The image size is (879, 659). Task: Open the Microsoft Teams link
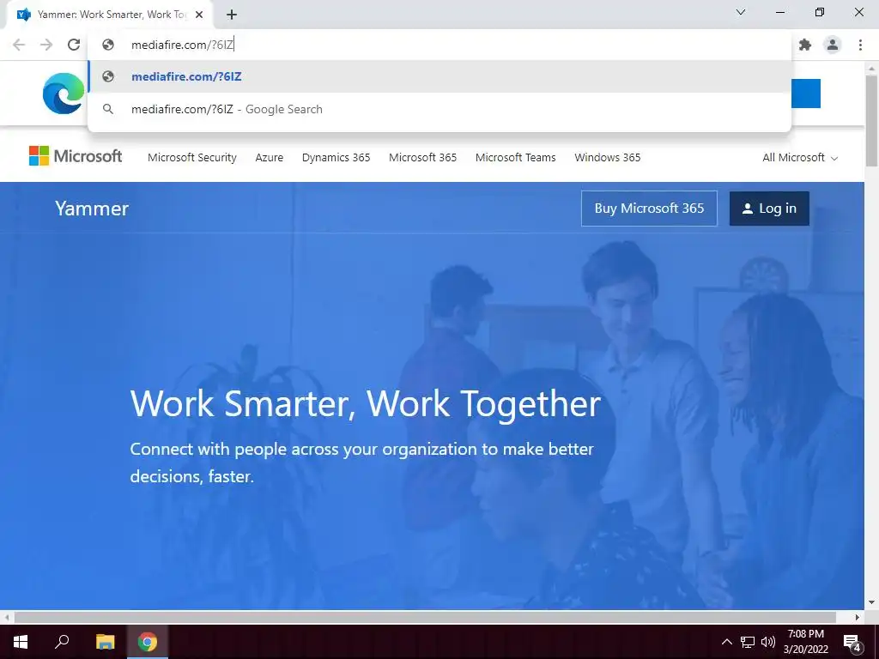(x=515, y=158)
